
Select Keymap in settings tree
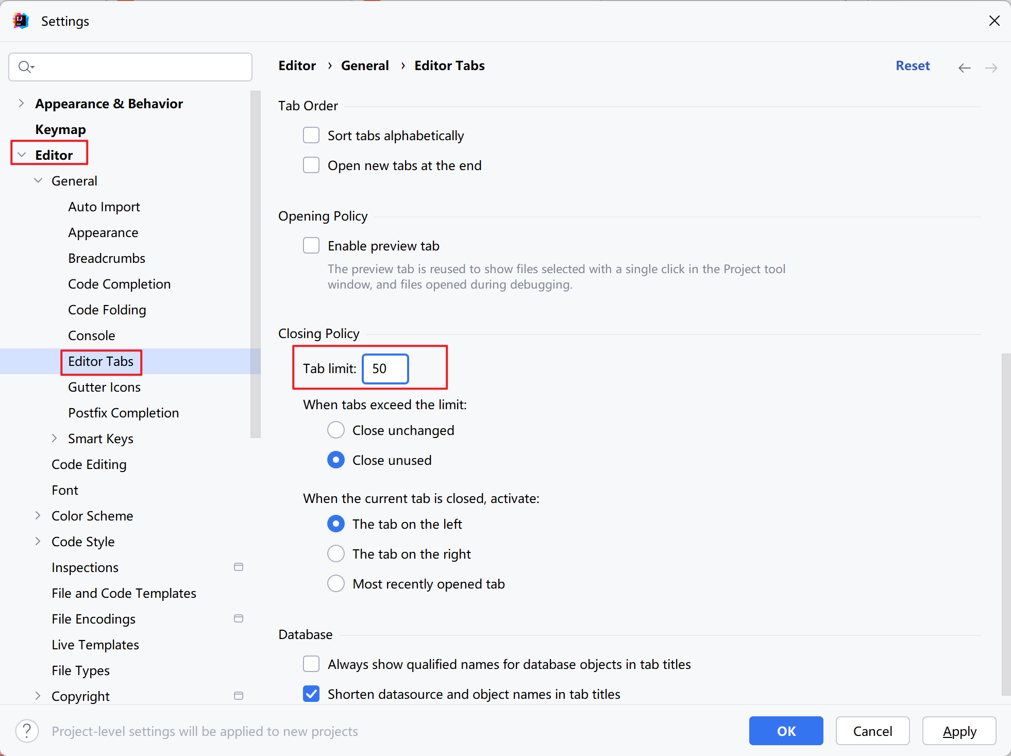(x=60, y=129)
